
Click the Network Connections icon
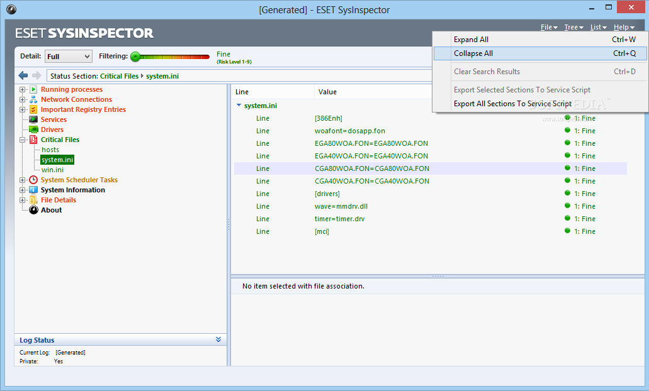[x=33, y=99]
